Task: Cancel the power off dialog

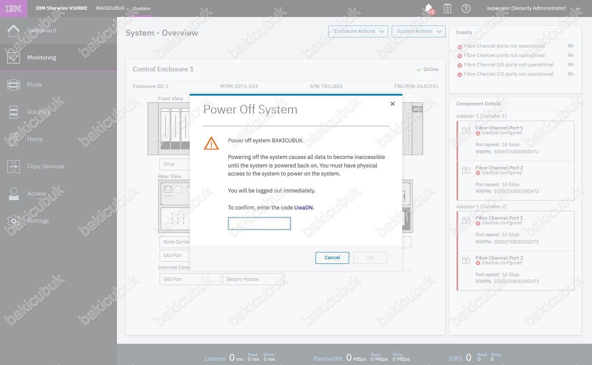Action: 332,258
